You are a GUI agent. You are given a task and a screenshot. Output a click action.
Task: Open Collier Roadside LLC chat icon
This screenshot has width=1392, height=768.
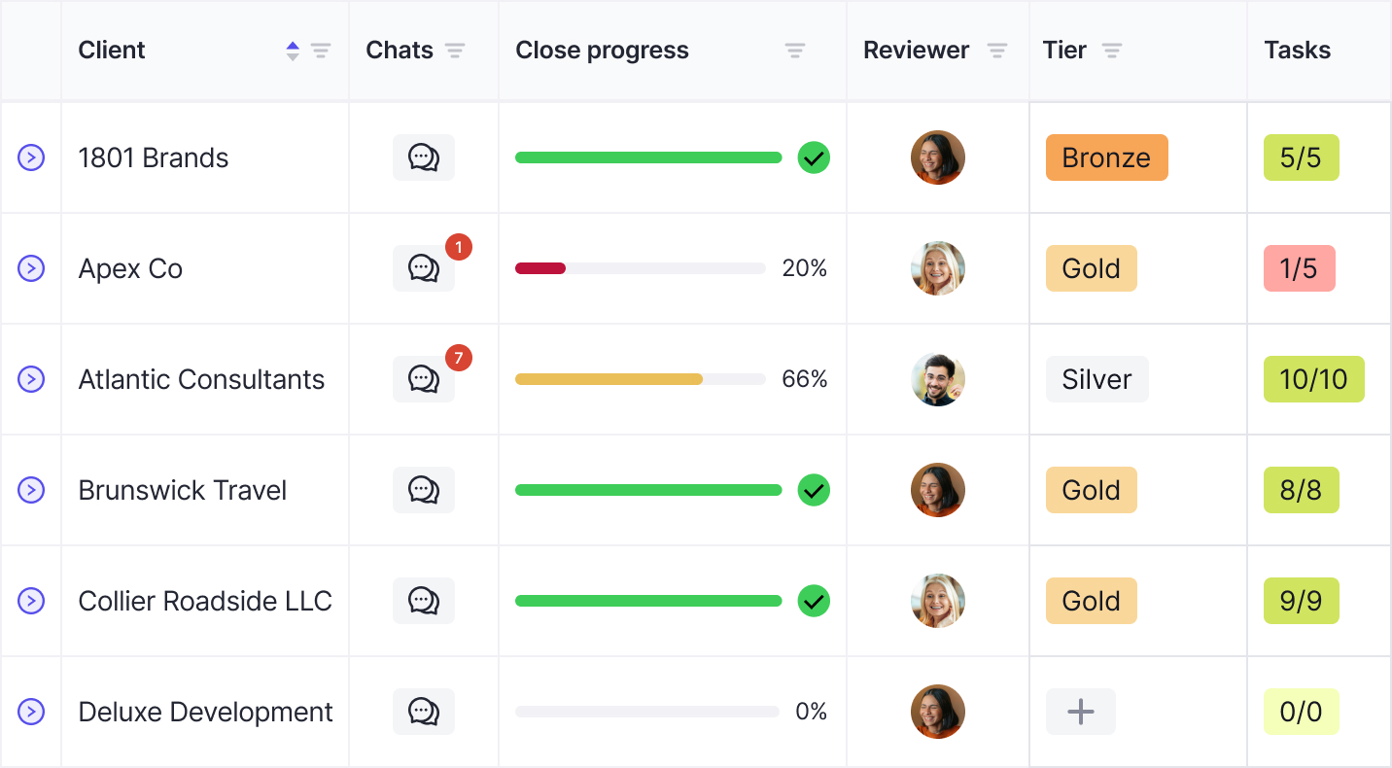pyautogui.click(x=424, y=601)
